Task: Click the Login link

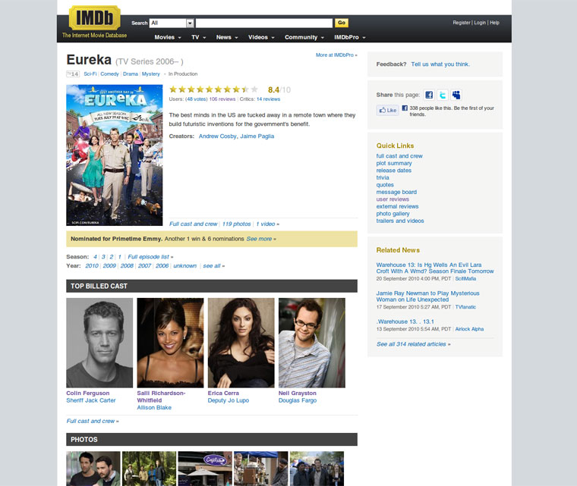Action: [x=480, y=23]
